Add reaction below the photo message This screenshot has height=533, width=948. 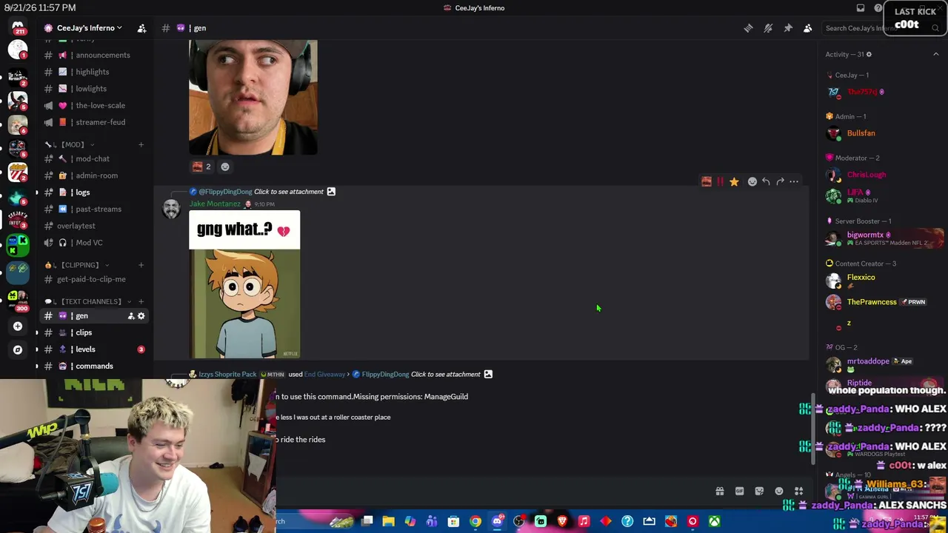tap(225, 167)
